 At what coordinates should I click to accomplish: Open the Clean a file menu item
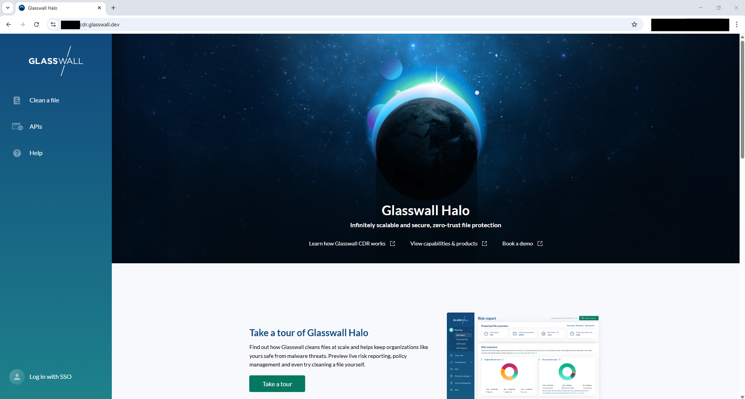tap(44, 100)
